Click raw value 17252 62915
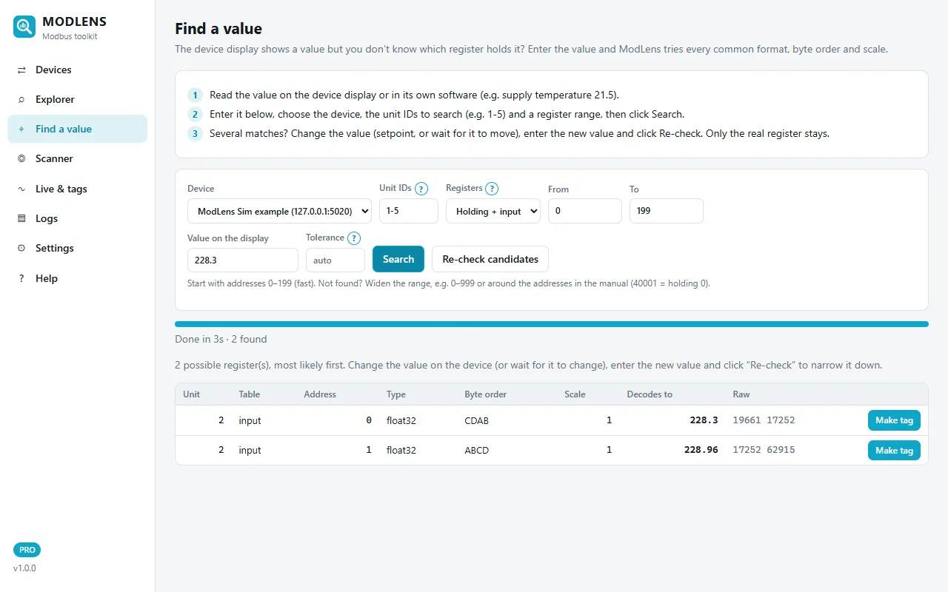Image resolution: width=948 pixels, height=592 pixels. tap(764, 450)
